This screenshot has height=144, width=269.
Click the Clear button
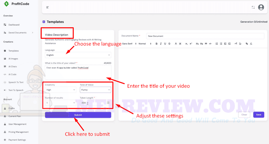point(244,115)
